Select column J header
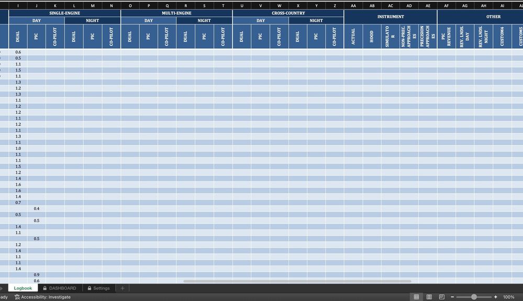Screen dimensions: 523x301 click(37, 6)
